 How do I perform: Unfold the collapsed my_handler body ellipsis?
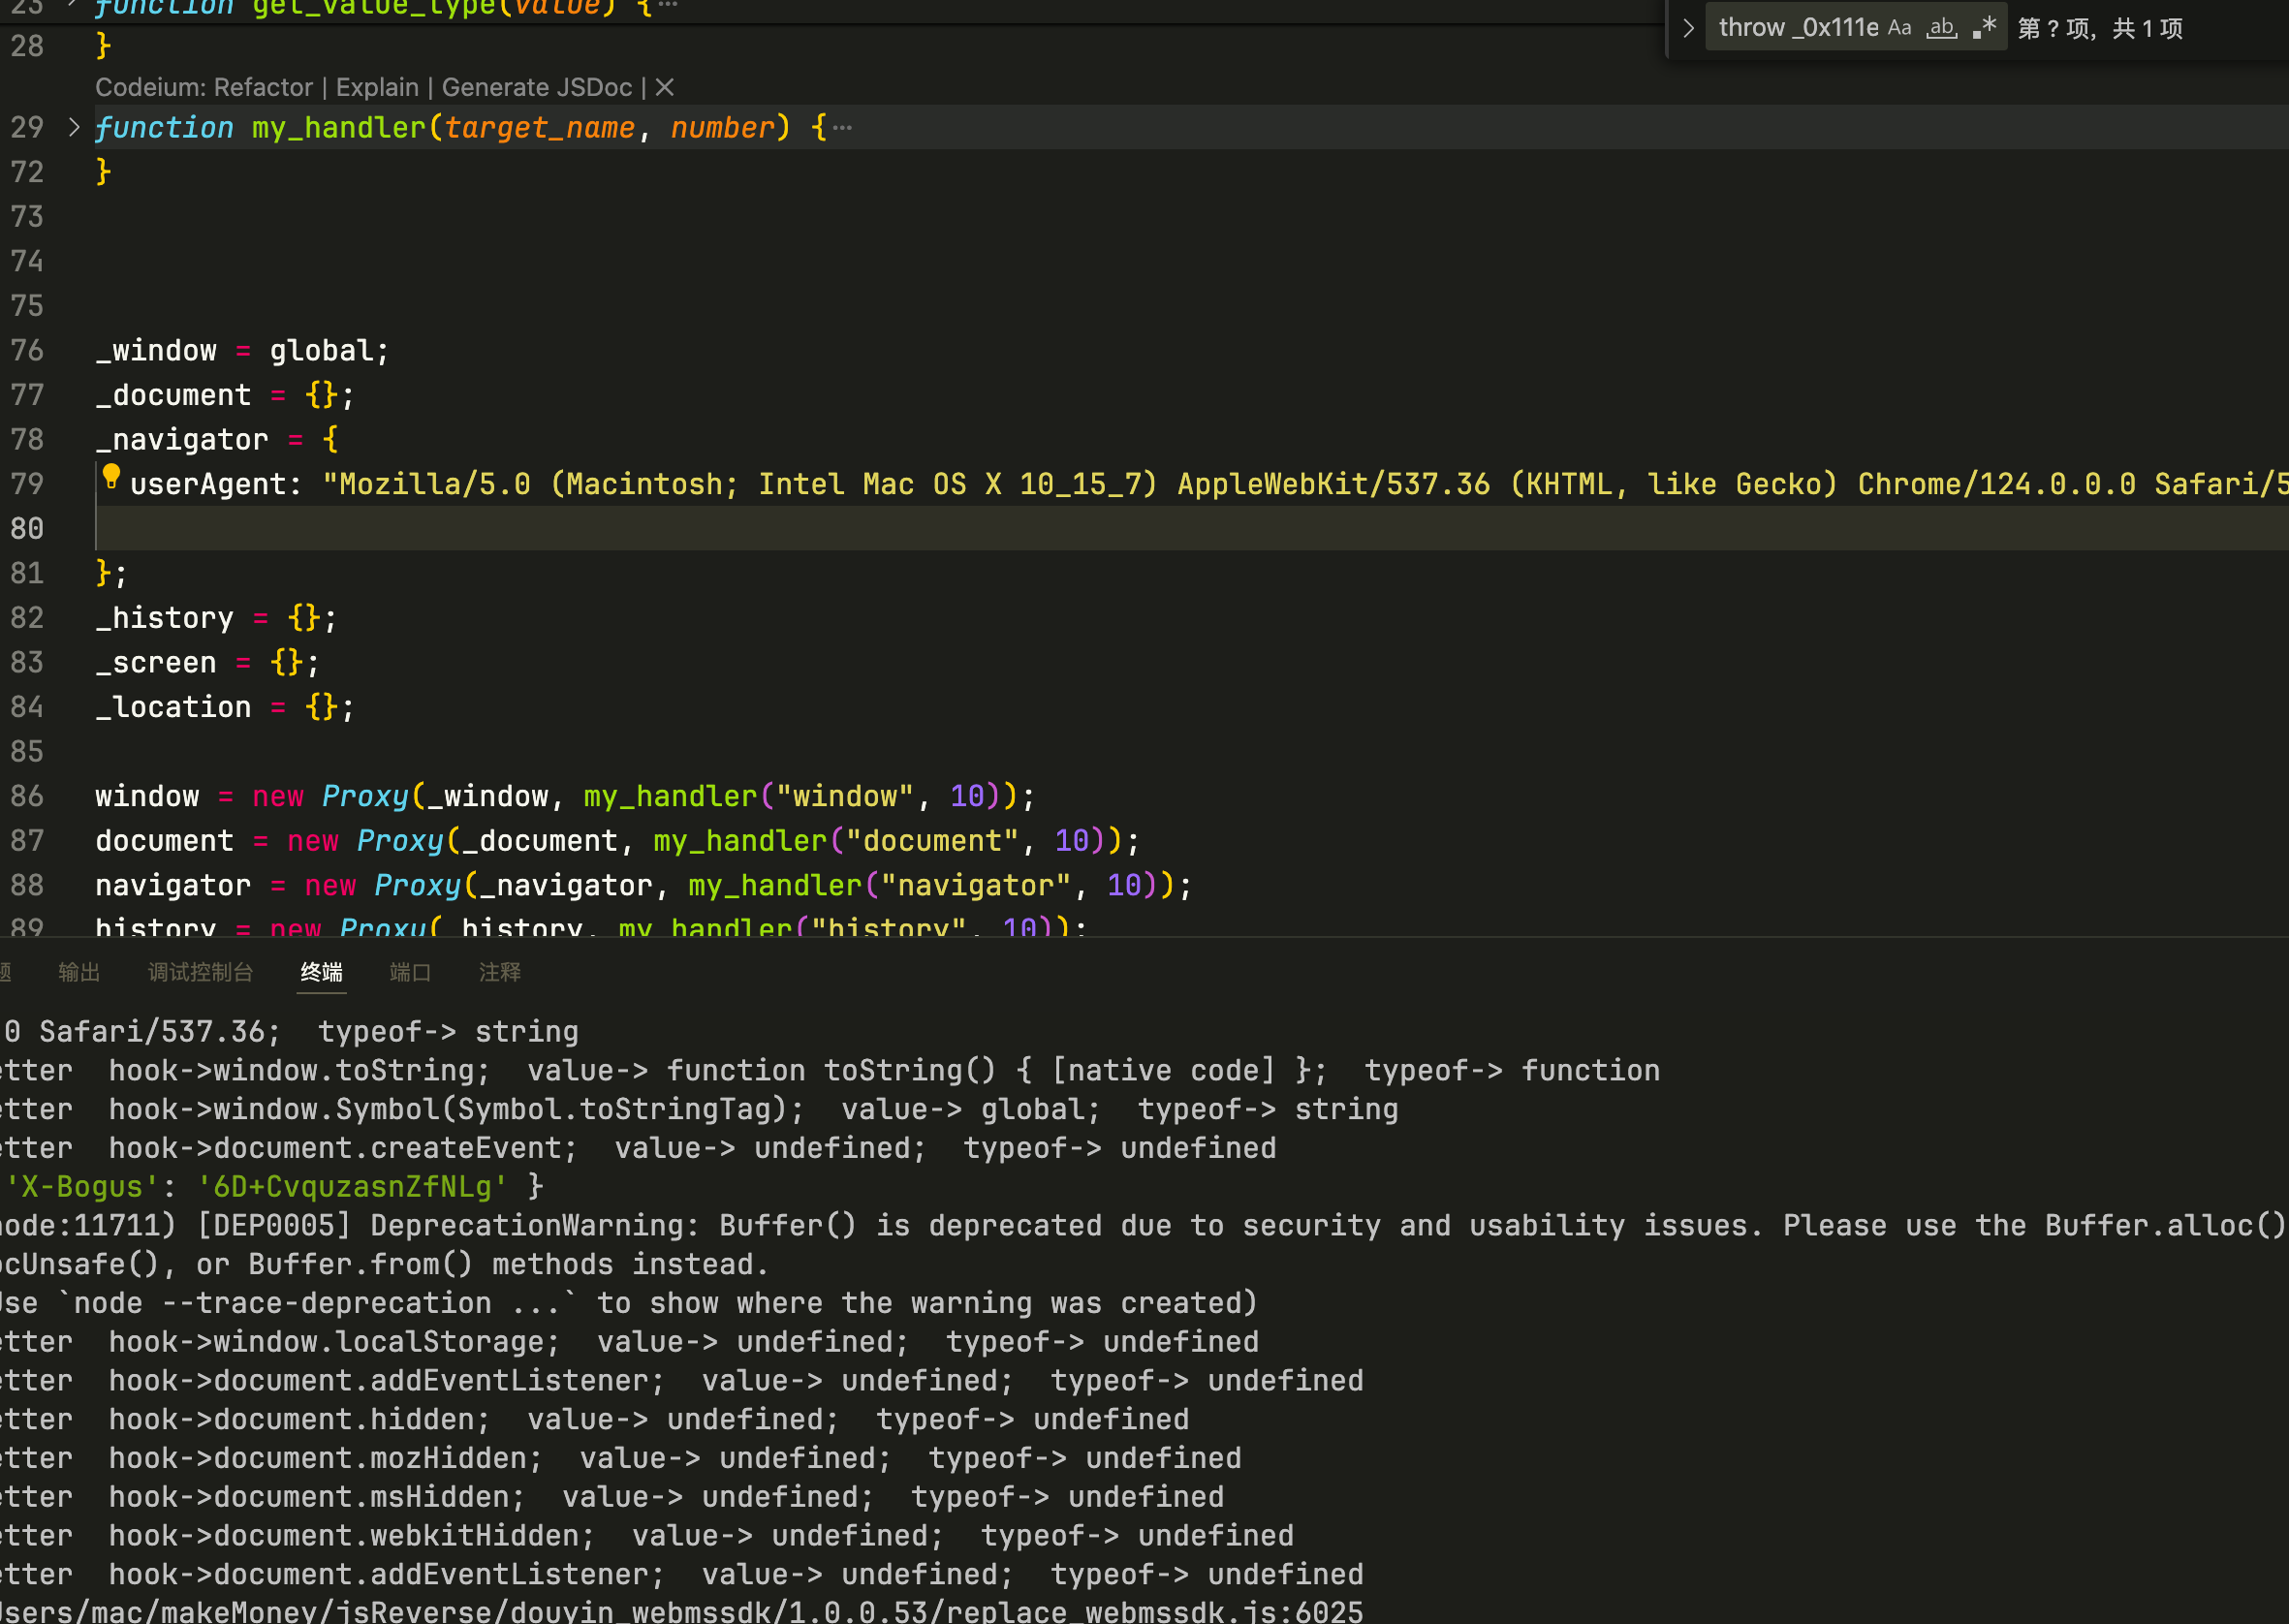click(x=842, y=128)
